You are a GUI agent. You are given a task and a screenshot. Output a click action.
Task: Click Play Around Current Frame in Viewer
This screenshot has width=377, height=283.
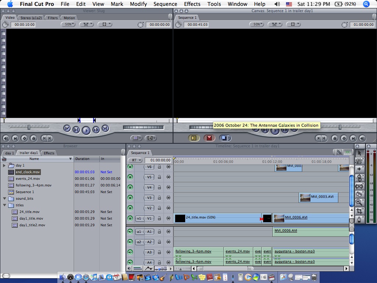[x=96, y=130]
